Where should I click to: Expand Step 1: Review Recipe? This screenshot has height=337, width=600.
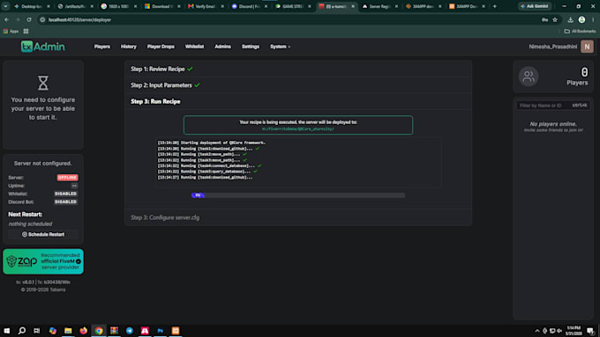(161, 70)
